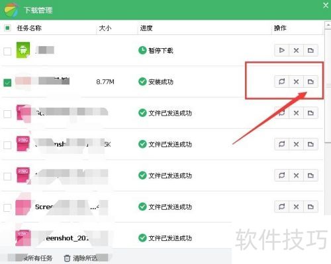Click the green Android app icon
Screen dimensions: 331x264
click(23, 50)
